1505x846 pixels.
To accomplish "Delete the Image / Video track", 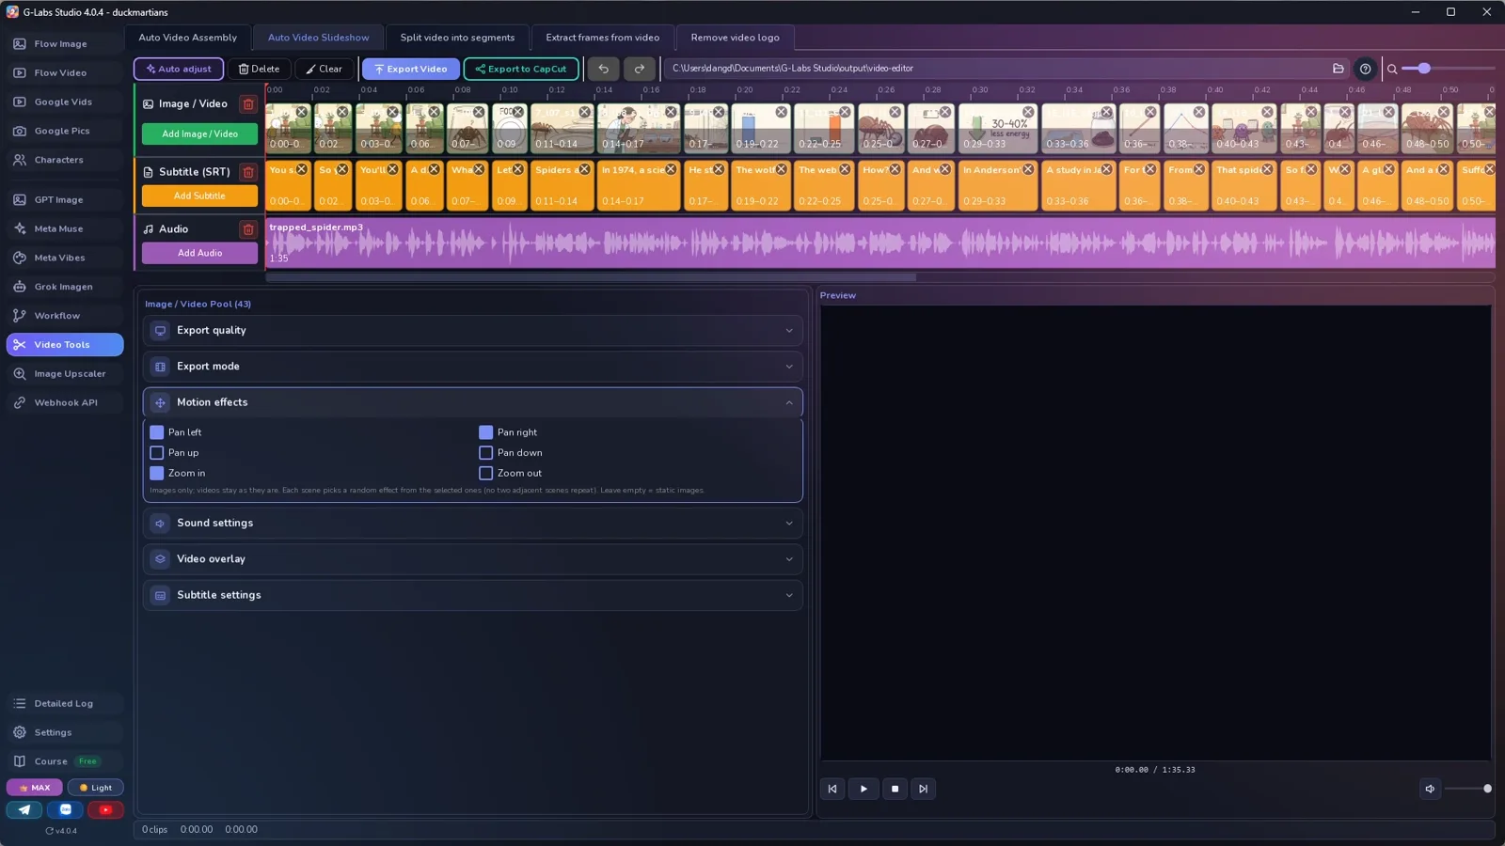I will tap(248, 104).
